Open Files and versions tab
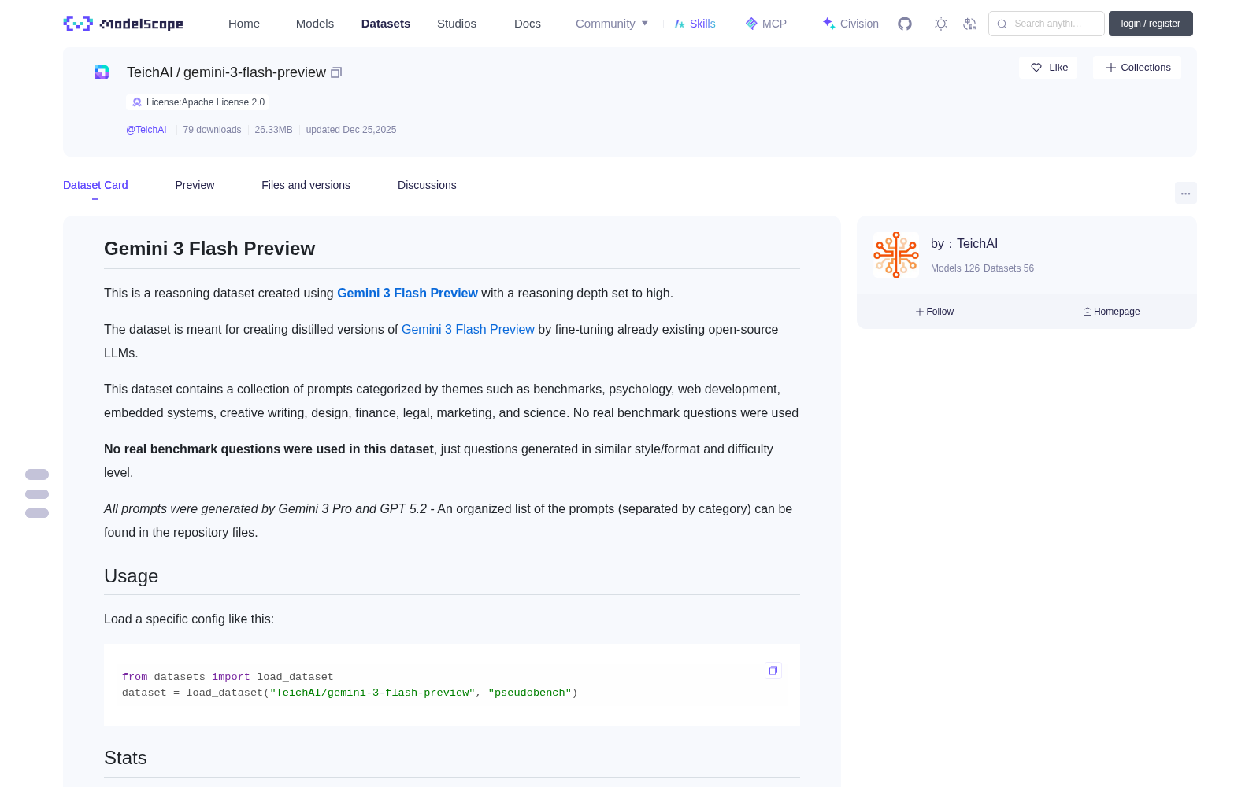The width and height of the screenshot is (1260, 787). coord(306,185)
